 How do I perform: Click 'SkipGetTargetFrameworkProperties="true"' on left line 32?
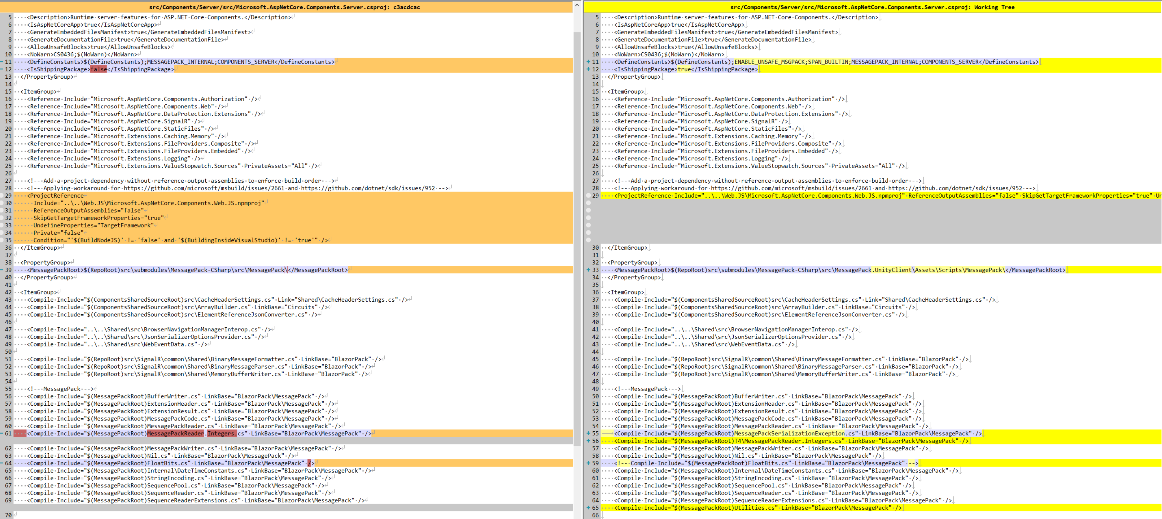click(98, 218)
